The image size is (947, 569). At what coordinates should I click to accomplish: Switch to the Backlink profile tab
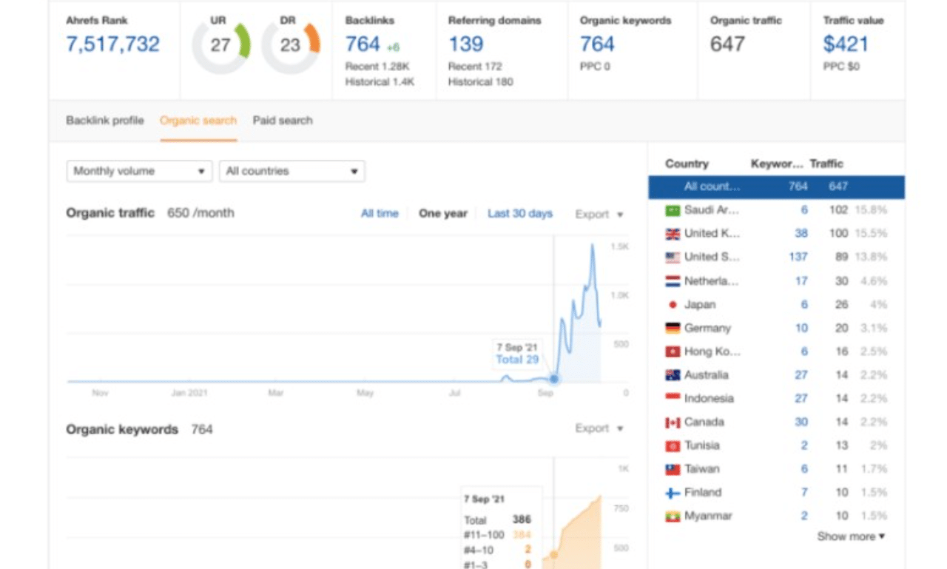point(105,121)
